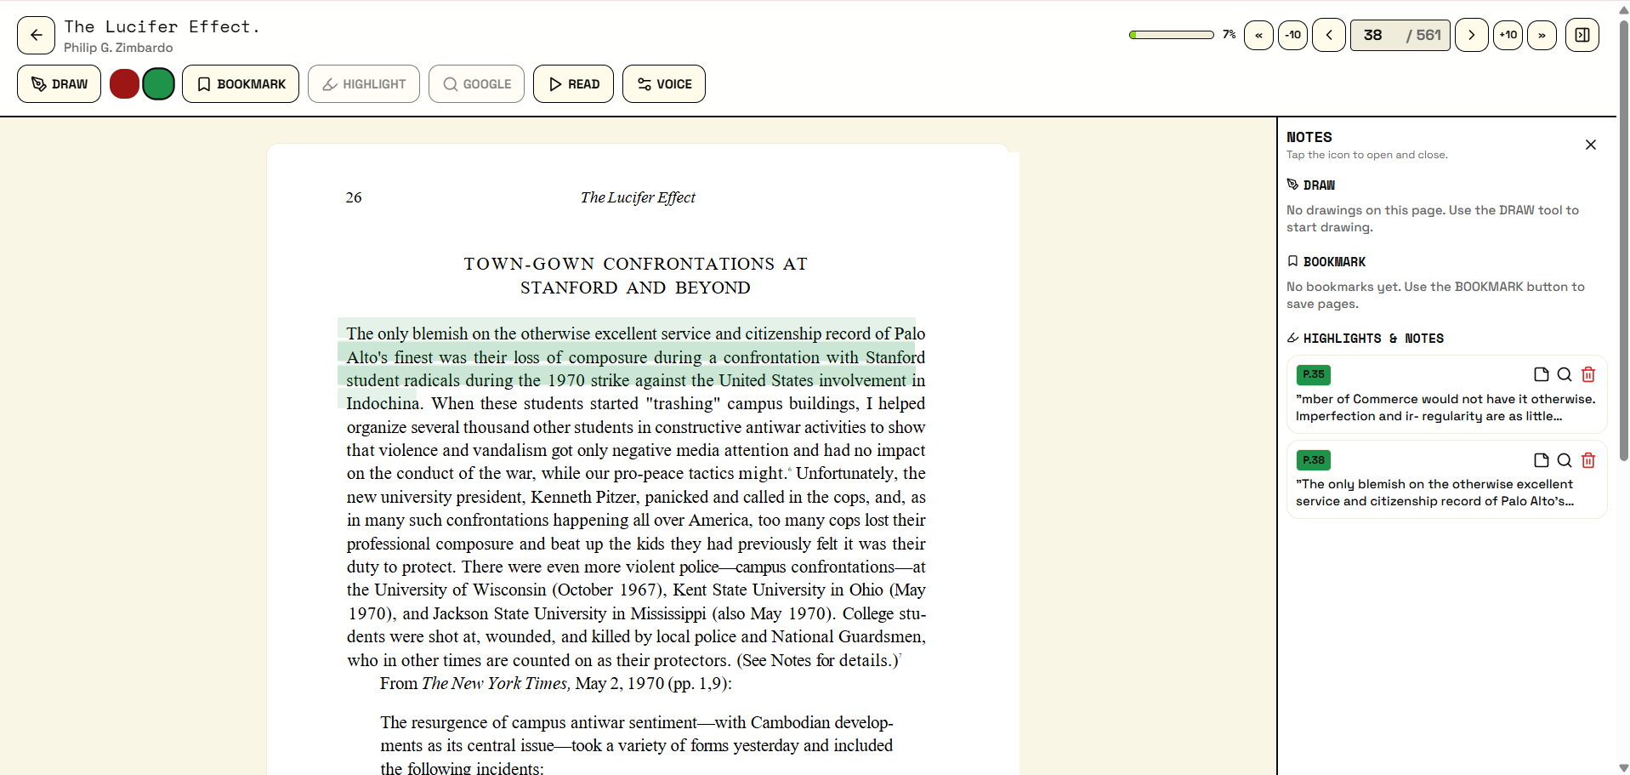Toggle the notes side panel
The height and width of the screenshot is (775, 1630).
coord(1582,35)
